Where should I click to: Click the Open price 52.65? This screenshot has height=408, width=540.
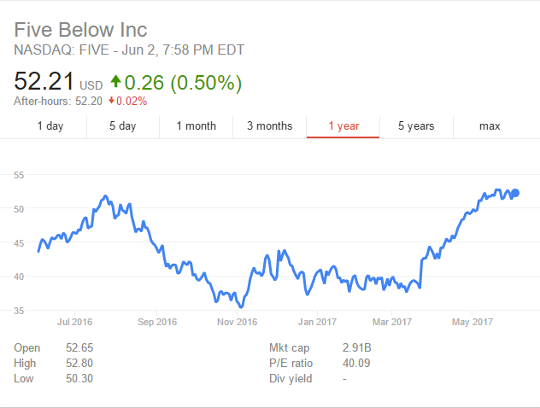point(79,347)
